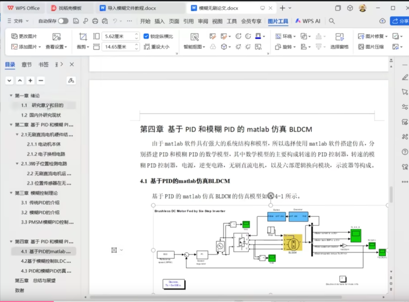
Task: Click the image compression (图片压缩) icon
Action: click(x=361, y=47)
